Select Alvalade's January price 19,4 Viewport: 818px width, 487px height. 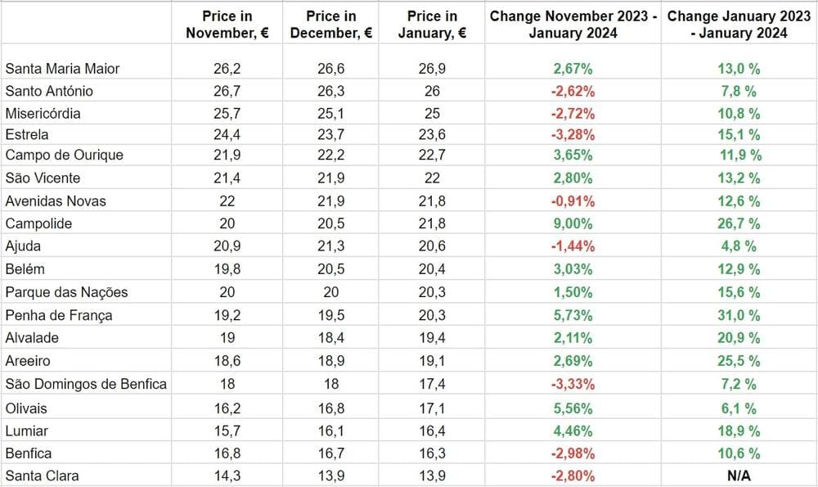(433, 338)
